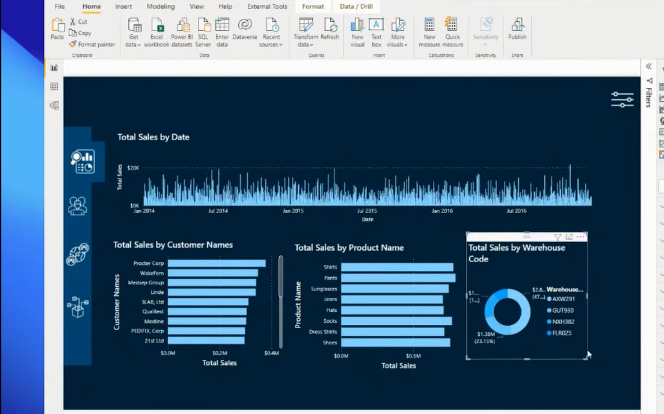664x414 pixels.
Task: Switch to Report view in left rail
Action: 54,68
